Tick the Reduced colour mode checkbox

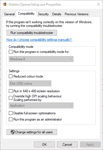(10, 76)
